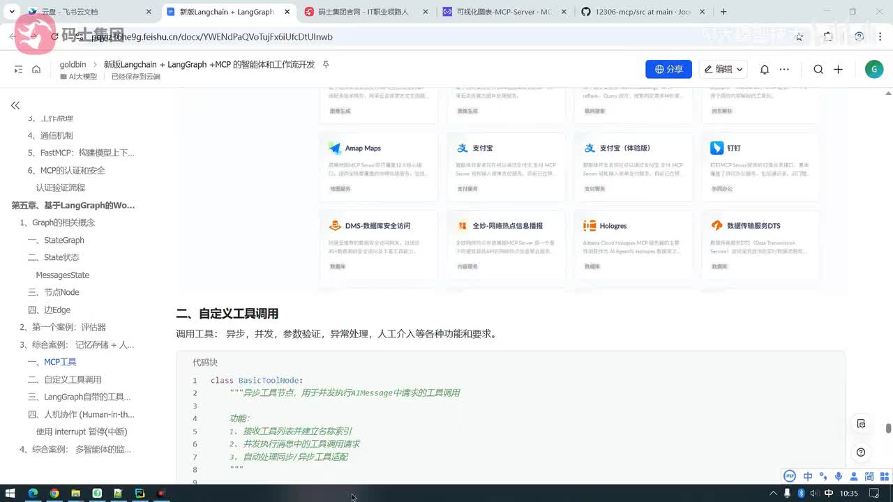Open 第五章、基于LangGraph outline heading
This screenshot has height=502, width=893.
click(x=73, y=205)
